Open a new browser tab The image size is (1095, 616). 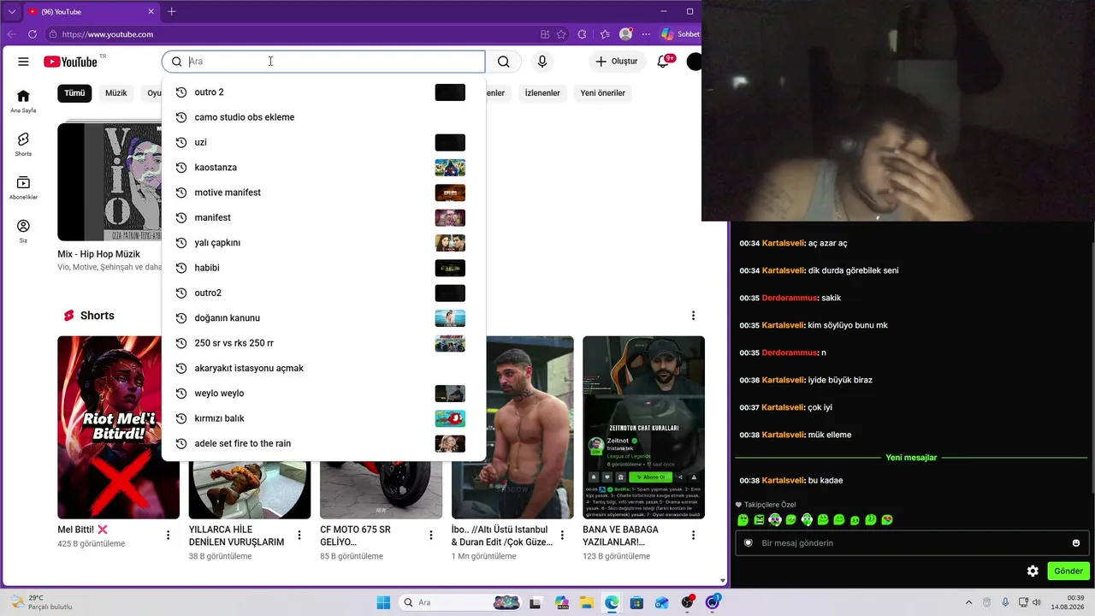tap(172, 11)
